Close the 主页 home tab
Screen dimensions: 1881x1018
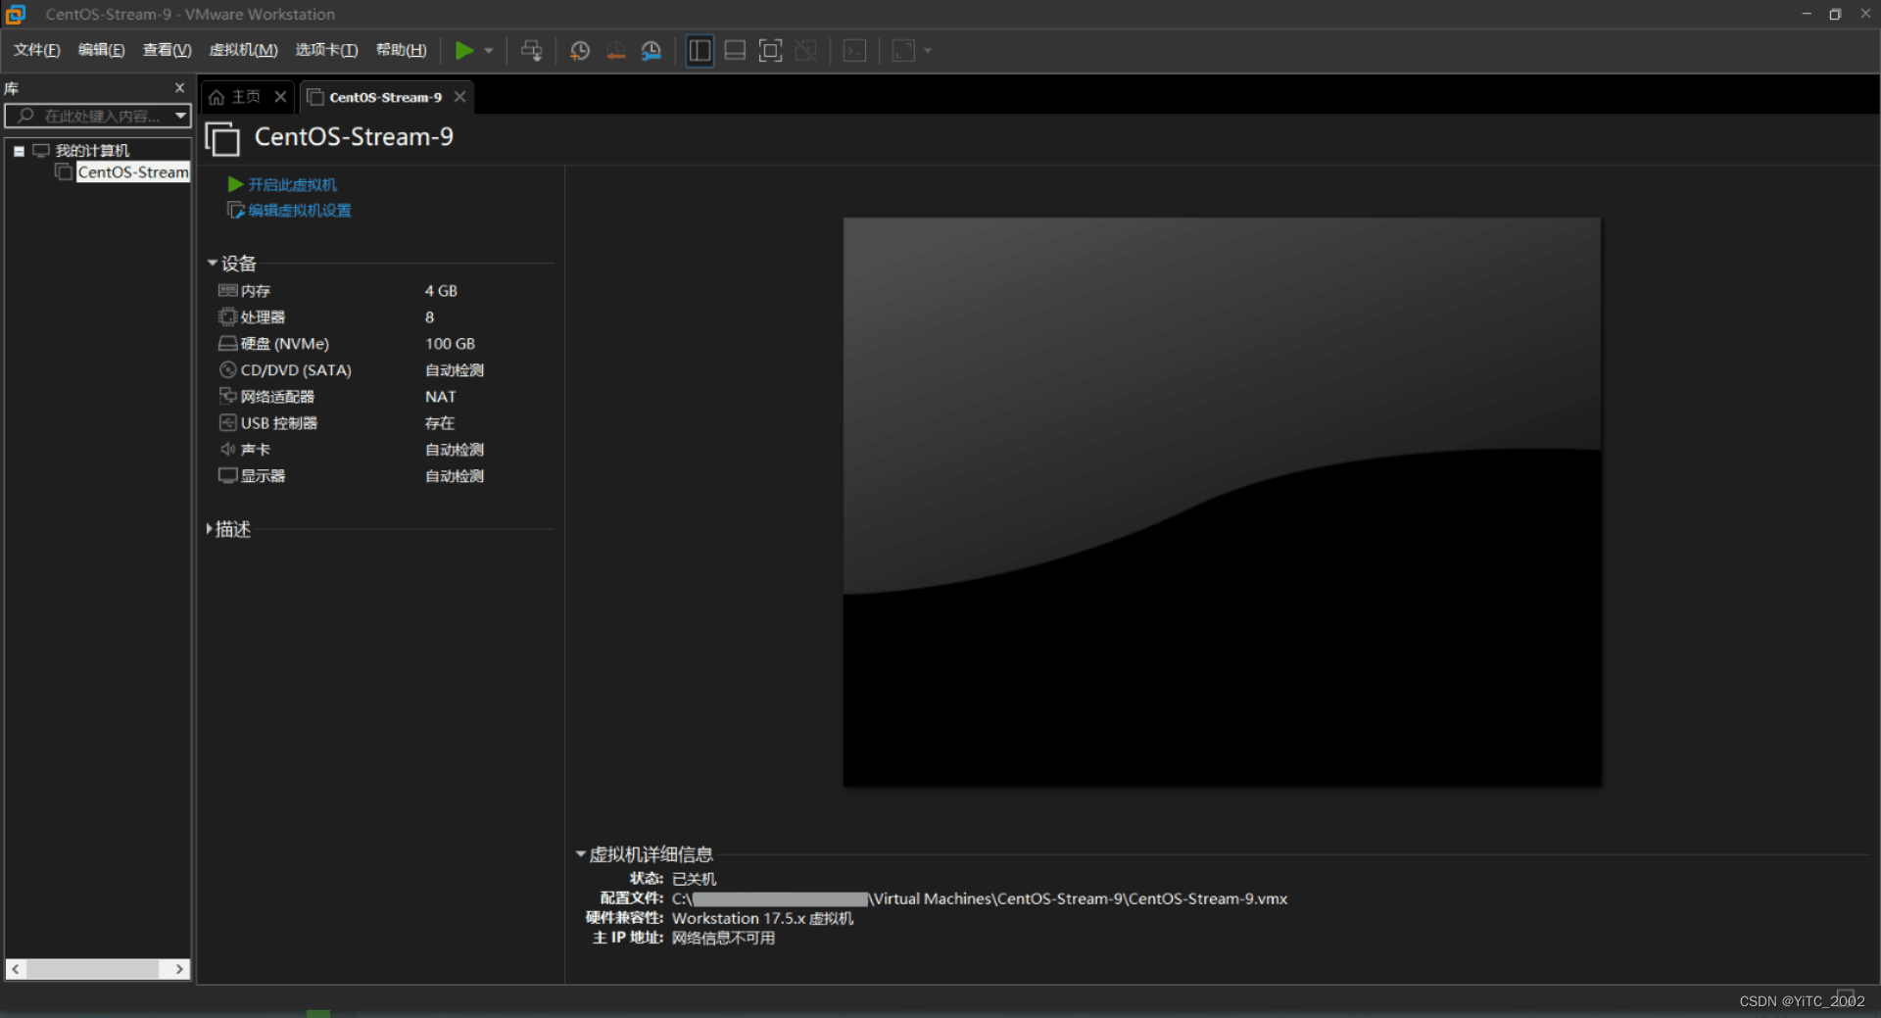coord(280,96)
